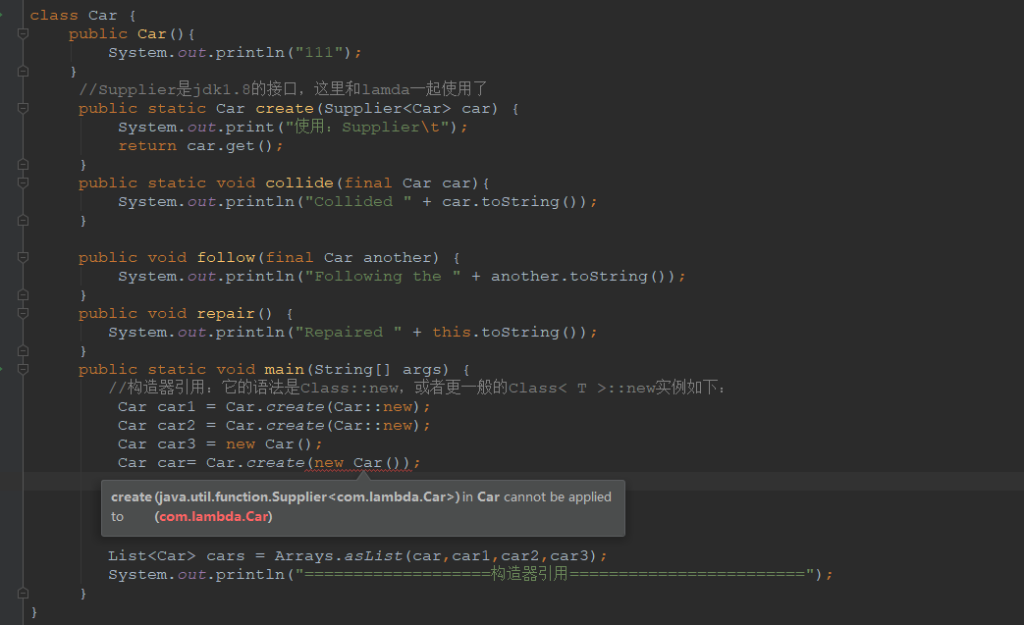Click 'Arrays.asList' call

click(x=339, y=556)
